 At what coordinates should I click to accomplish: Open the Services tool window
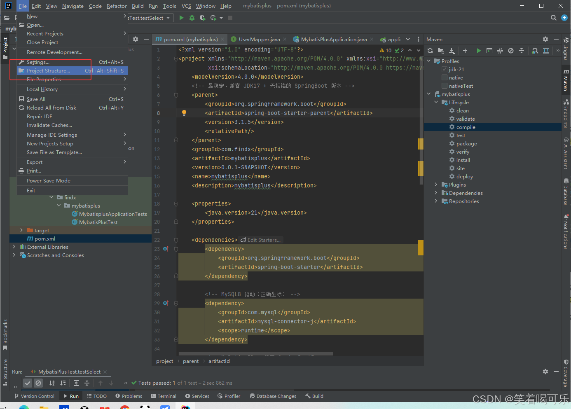197,396
